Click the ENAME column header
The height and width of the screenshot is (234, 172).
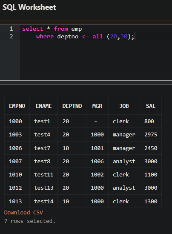[x=44, y=106]
